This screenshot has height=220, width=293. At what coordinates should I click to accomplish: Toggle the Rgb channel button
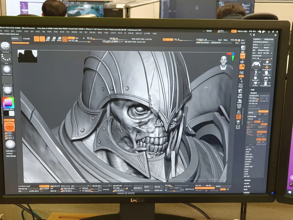click(x=77, y=38)
